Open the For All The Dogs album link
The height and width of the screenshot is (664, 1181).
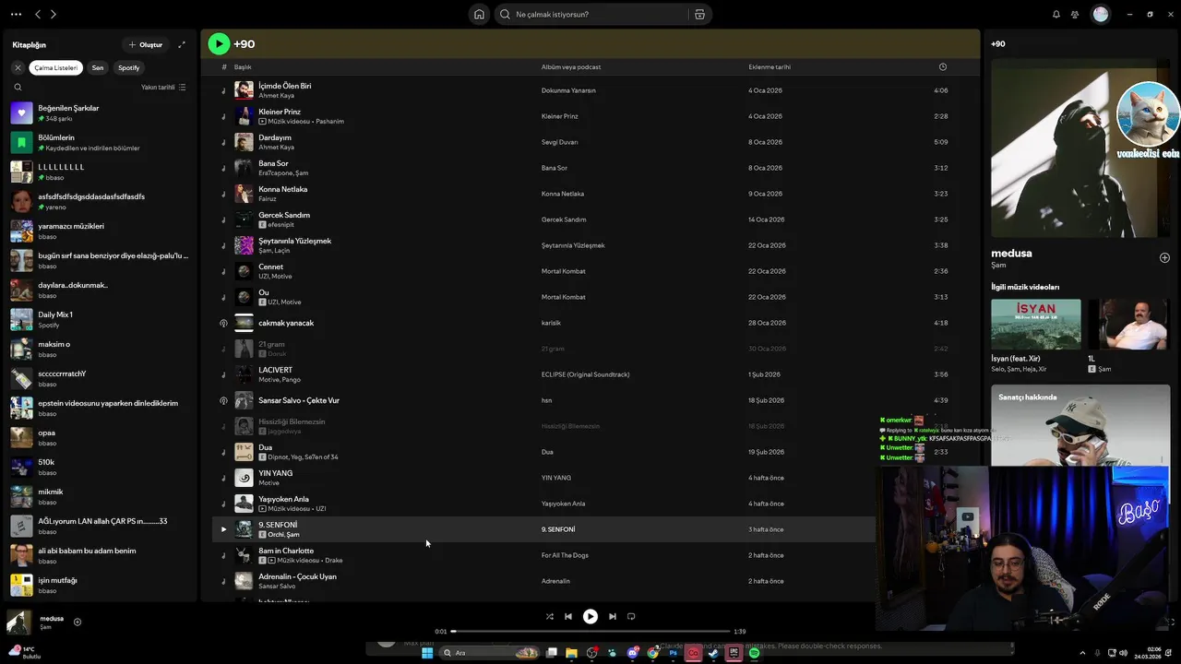565,555
